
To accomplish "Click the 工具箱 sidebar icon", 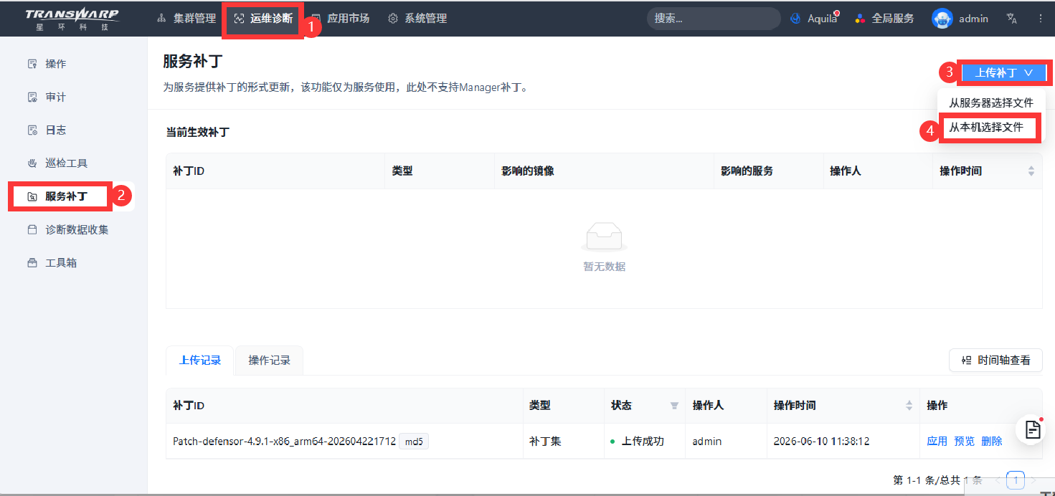I will (32, 262).
